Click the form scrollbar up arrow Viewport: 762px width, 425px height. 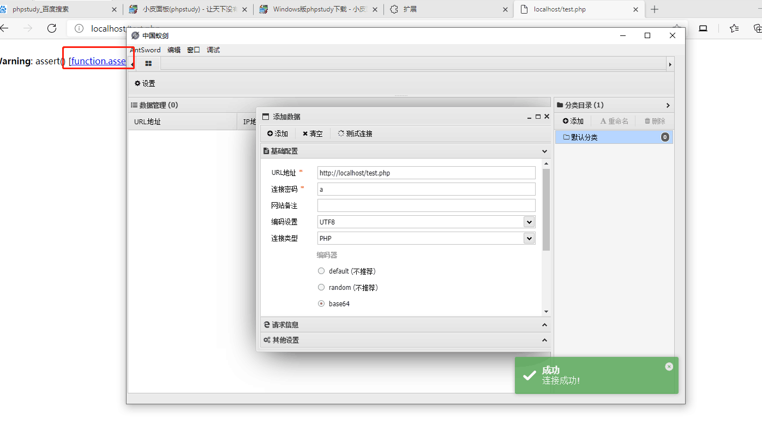547,163
